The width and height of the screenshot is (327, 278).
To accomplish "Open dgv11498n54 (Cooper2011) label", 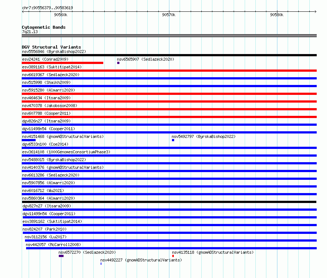I will tap(48, 129).
